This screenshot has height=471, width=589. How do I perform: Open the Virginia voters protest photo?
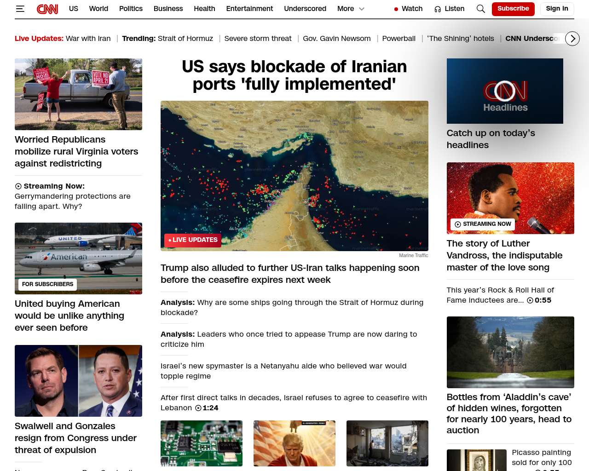(x=78, y=94)
